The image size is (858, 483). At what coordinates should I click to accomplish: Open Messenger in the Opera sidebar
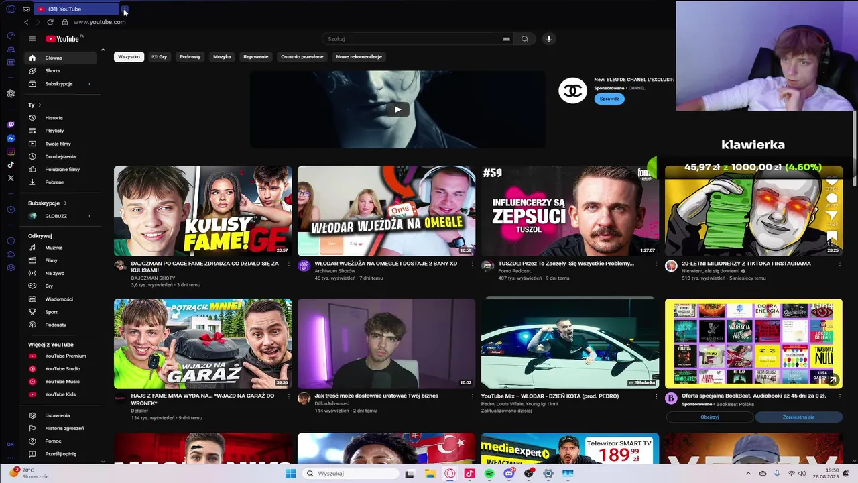11,138
